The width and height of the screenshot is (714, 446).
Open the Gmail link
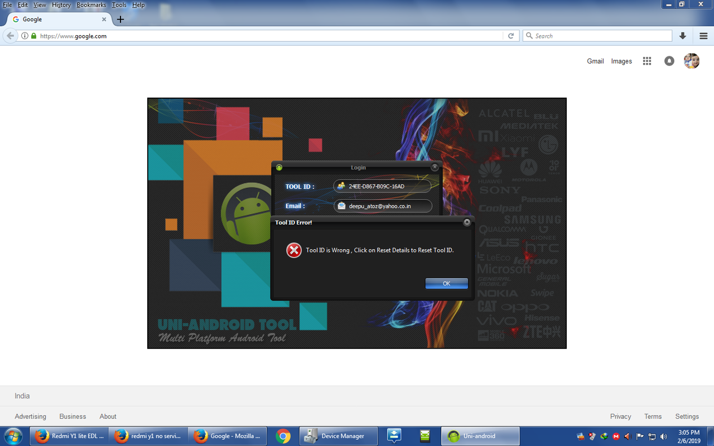coord(595,61)
